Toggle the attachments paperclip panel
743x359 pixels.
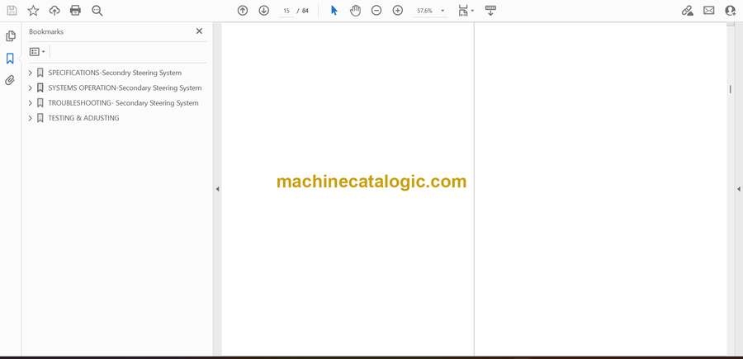coord(11,80)
